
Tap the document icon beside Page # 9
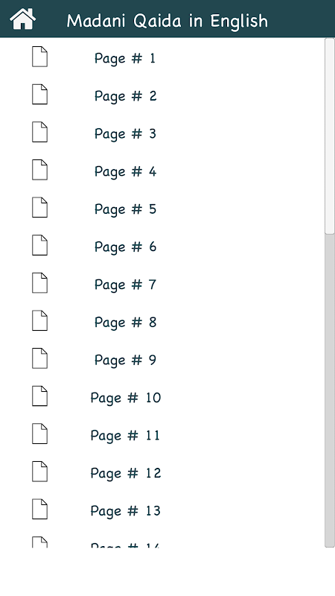(x=40, y=358)
